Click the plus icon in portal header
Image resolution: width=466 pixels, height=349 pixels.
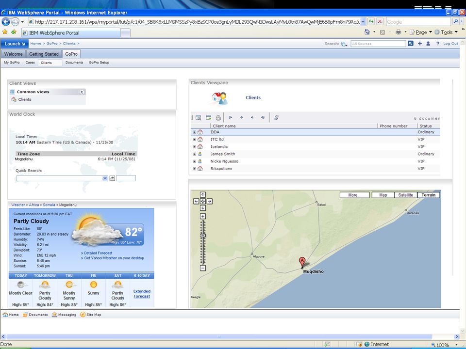pyautogui.click(x=419, y=43)
